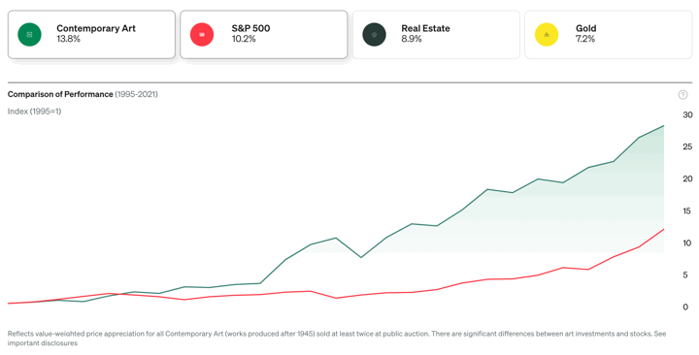Click the 7.2% Gold return value
Image resolution: width=699 pixels, height=355 pixels.
coord(585,39)
